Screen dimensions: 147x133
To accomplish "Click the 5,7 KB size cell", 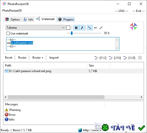I will pos(93,71).
